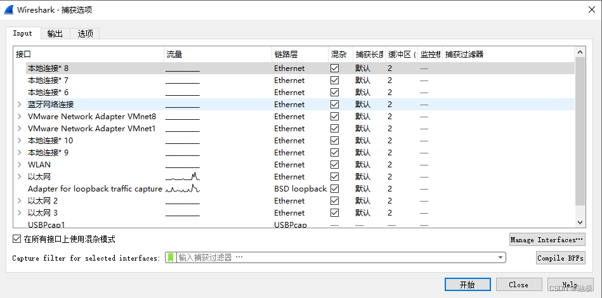Toggle promiscuous checkbox for 本地连接* 7
The width and height of the screenshot is (602, 298).
[x=335, y=81]
